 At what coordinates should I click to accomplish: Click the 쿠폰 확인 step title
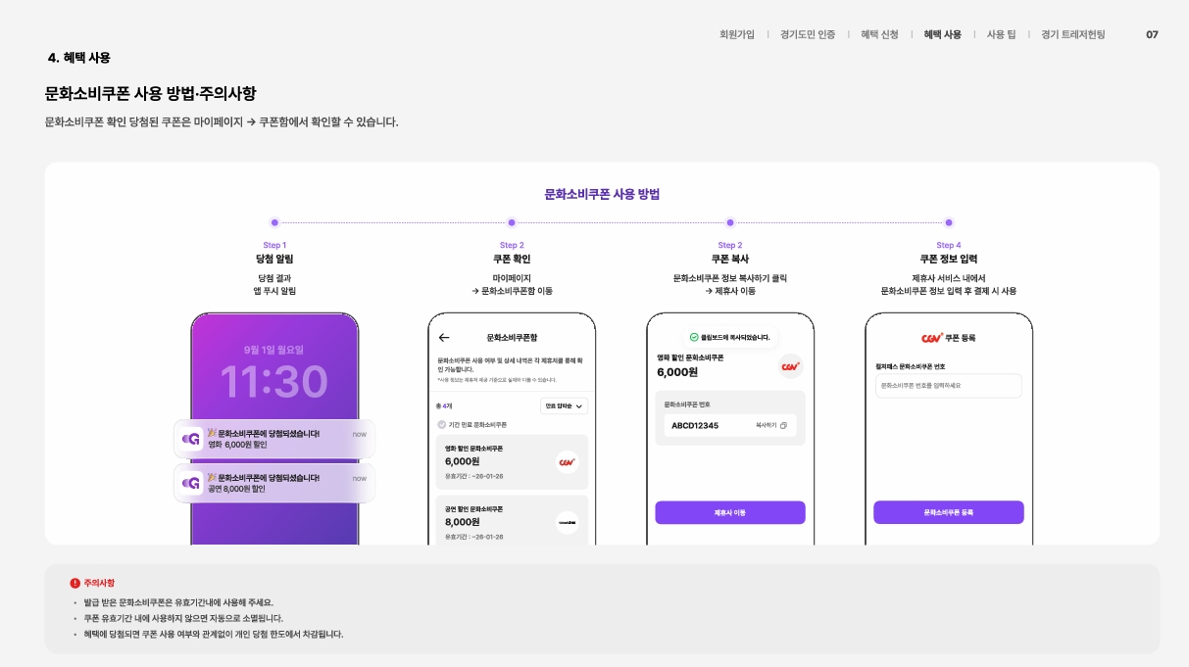pyautogui.click(x=512, y=260)
